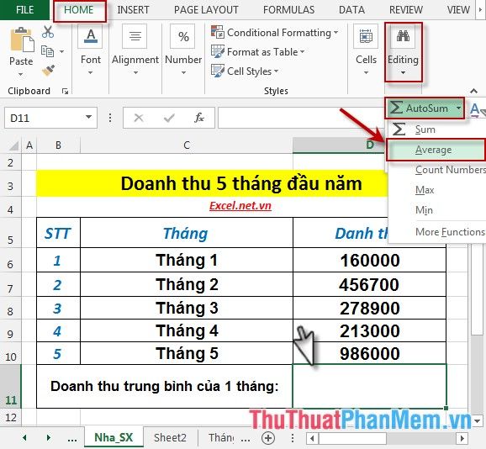Switch to the Sheet2 sheet tab
The width and height of the screenshot is (486, 449).
pos(170,438)
